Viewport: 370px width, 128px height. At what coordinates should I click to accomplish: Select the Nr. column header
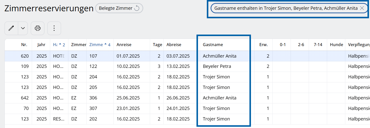[24, 45]
